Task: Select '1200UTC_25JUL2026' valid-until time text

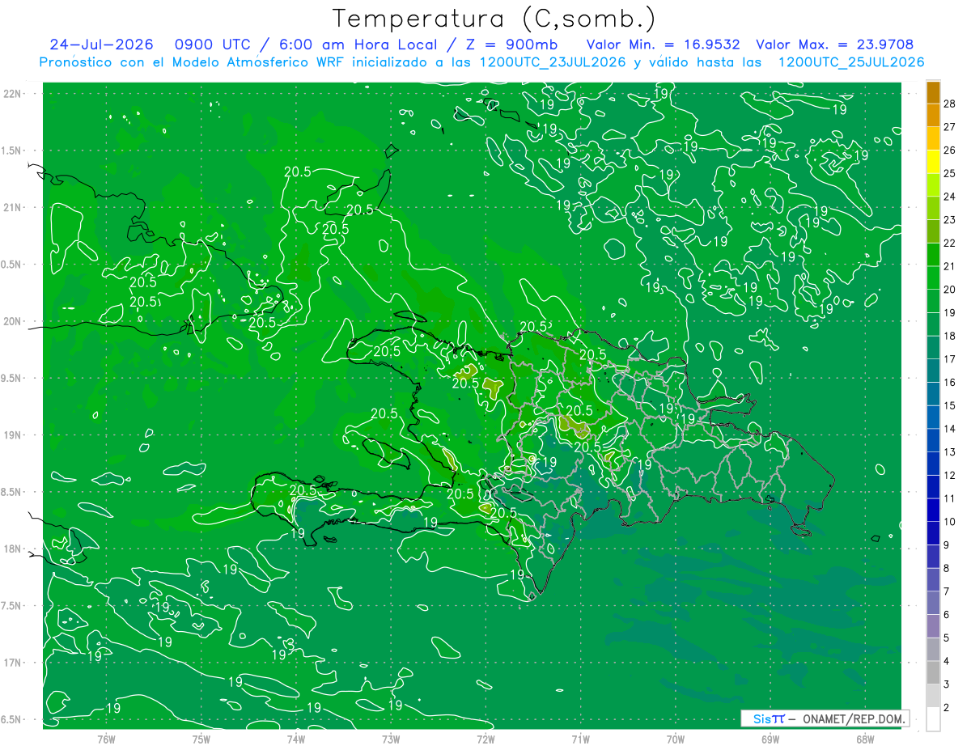Action: (851, 61)
